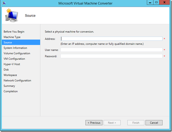
Task: Open the System Information step
Action: coord(15,48)
